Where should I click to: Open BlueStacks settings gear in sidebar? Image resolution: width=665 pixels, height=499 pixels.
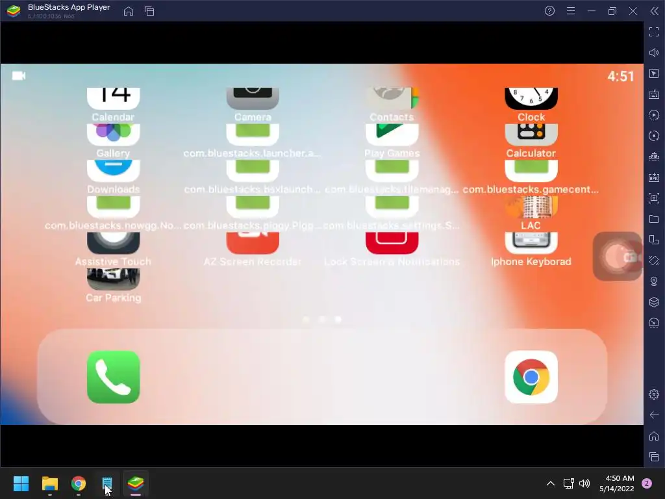pos(654,394)
